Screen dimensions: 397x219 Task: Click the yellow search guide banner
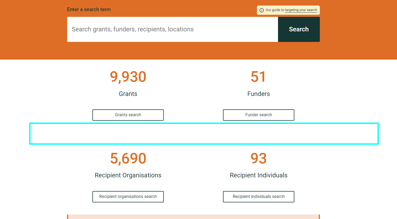(288, 10)
